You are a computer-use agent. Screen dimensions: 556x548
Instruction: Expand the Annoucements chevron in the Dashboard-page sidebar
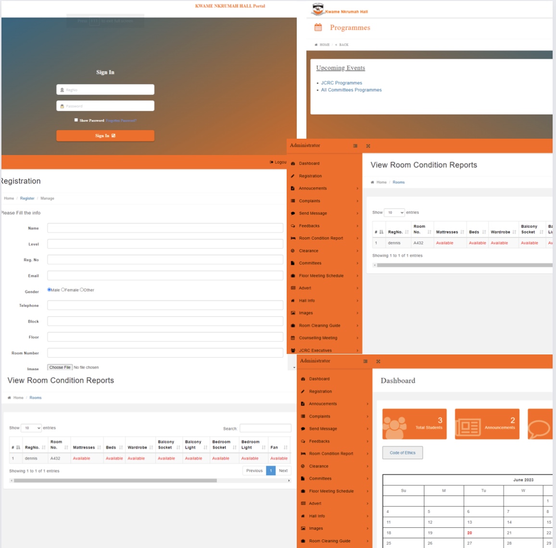coord(367,404)
